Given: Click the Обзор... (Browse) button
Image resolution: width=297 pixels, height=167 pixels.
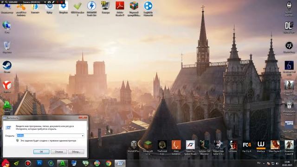Looking at the screenshot, I should pos(76,152).
